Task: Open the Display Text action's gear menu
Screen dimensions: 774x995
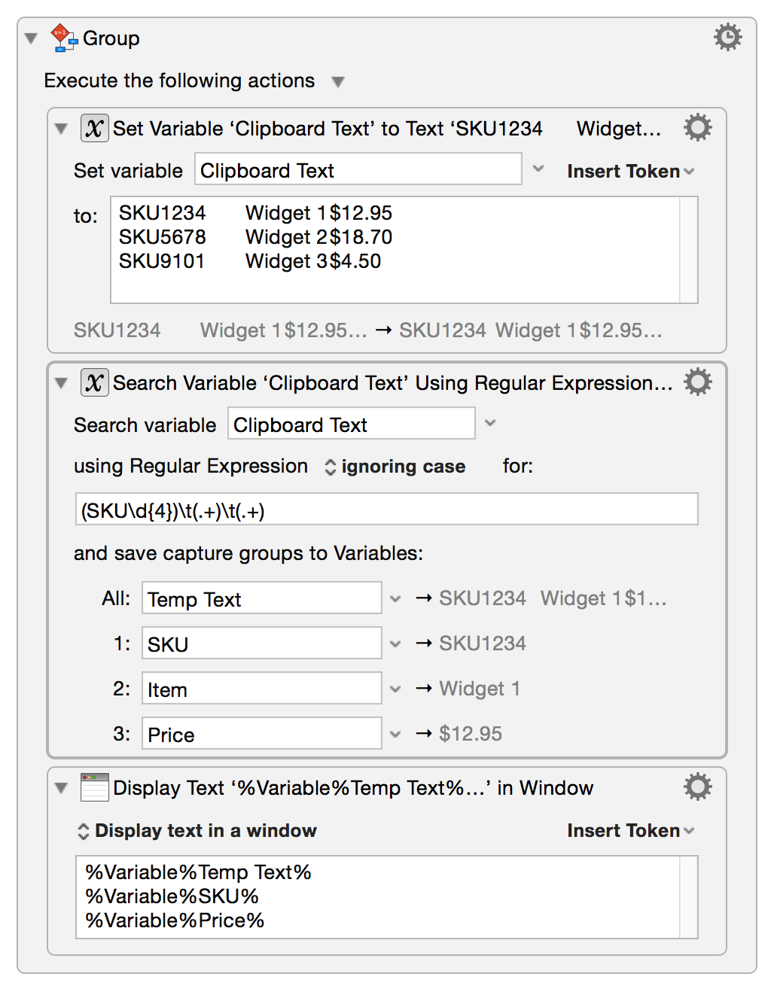Action: [x=696, y=787]
